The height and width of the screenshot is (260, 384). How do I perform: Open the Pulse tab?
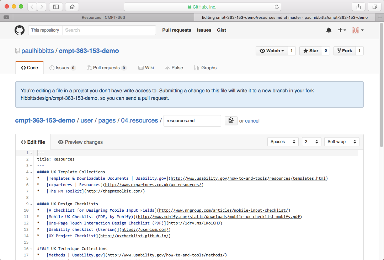[174, 68]
